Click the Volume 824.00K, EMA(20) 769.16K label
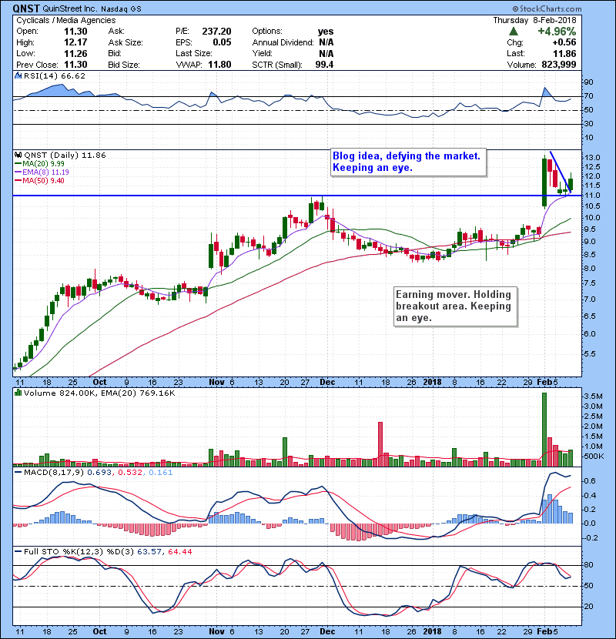Viewport: 616px width, 639px height. coord(99,393)
